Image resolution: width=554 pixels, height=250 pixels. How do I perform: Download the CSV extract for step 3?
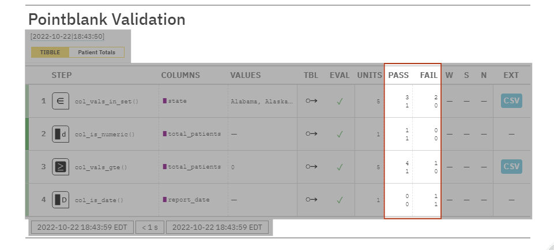click(x=511, y=167)
